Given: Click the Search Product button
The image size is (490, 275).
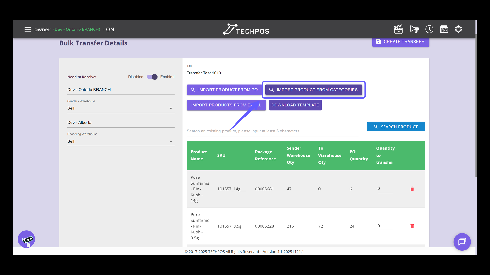Looking at the screenshot, I should pyautogui.click(x=396, y=127).
